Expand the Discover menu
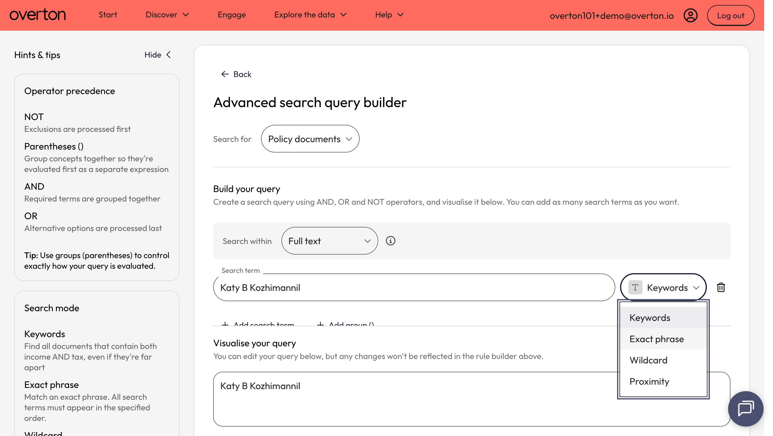 pos(167,15)
